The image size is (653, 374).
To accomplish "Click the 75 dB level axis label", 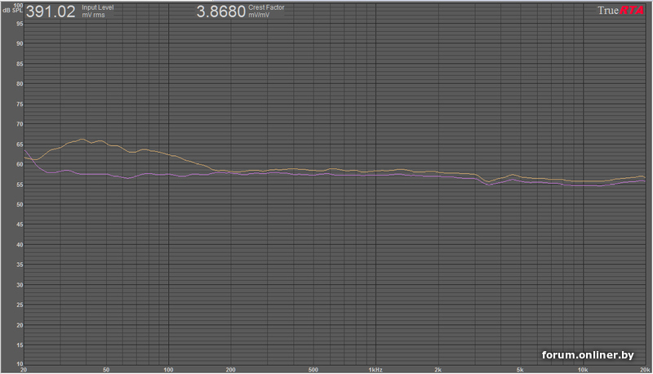I will coord(20,105).
